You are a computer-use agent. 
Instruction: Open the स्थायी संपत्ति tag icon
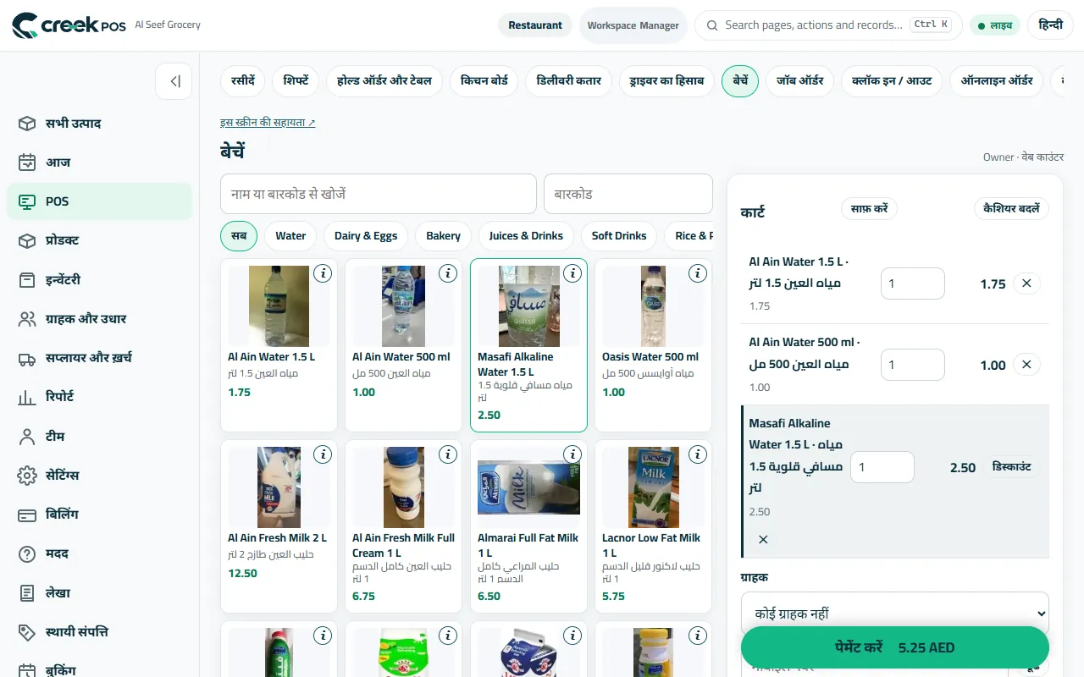click(27, 632)
